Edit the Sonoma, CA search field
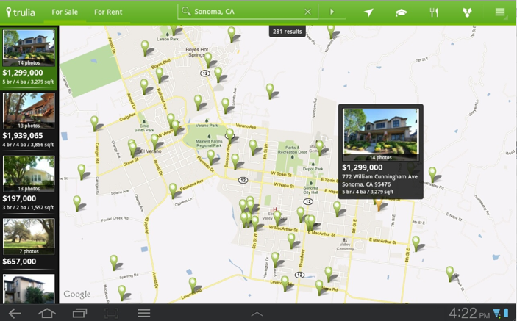Image resolution: width=517 pixels, height=321 pixels. click(x=247, y=12)
